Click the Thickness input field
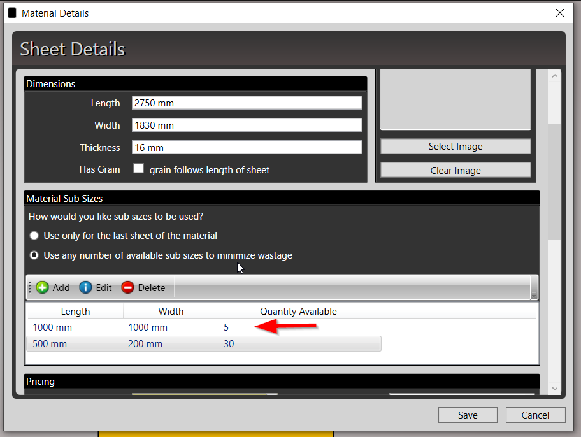This screenshot has height=437, width=581. (247, 147)
